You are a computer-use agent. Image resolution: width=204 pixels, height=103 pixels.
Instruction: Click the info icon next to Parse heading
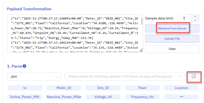coord(24,66)
